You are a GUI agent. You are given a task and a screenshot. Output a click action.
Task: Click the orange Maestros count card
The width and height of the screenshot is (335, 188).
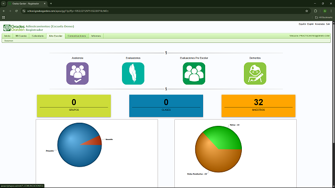click(258, 105)
